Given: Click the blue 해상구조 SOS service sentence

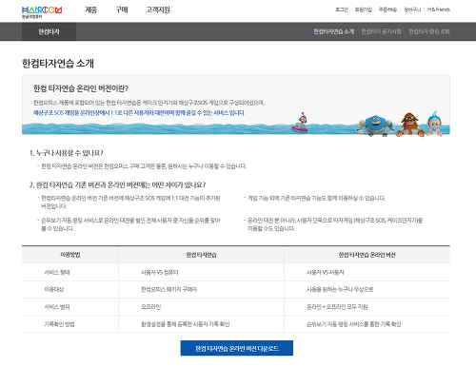Looking at the screenshot, I should coord(139,113).
